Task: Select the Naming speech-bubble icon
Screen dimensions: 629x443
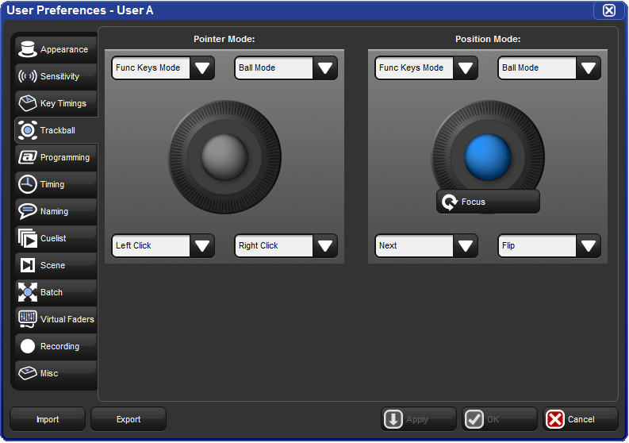Action: 28,211
